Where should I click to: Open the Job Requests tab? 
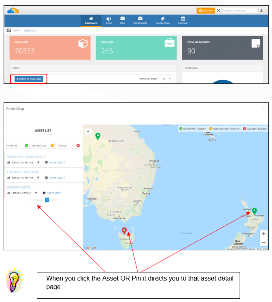pyautogui.click(x=140, y=20)
